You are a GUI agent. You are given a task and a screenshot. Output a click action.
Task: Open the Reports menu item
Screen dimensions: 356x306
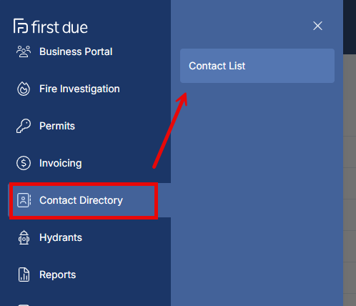pyautogui.click(x=58, y=275)
